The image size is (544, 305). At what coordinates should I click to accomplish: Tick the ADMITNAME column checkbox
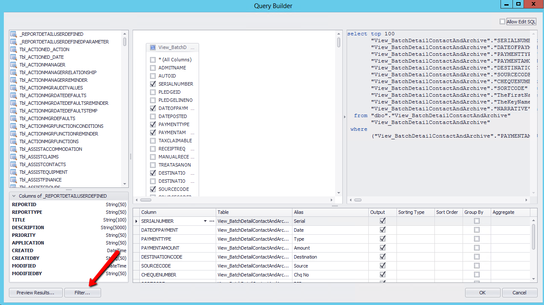[x=153, y=68]
